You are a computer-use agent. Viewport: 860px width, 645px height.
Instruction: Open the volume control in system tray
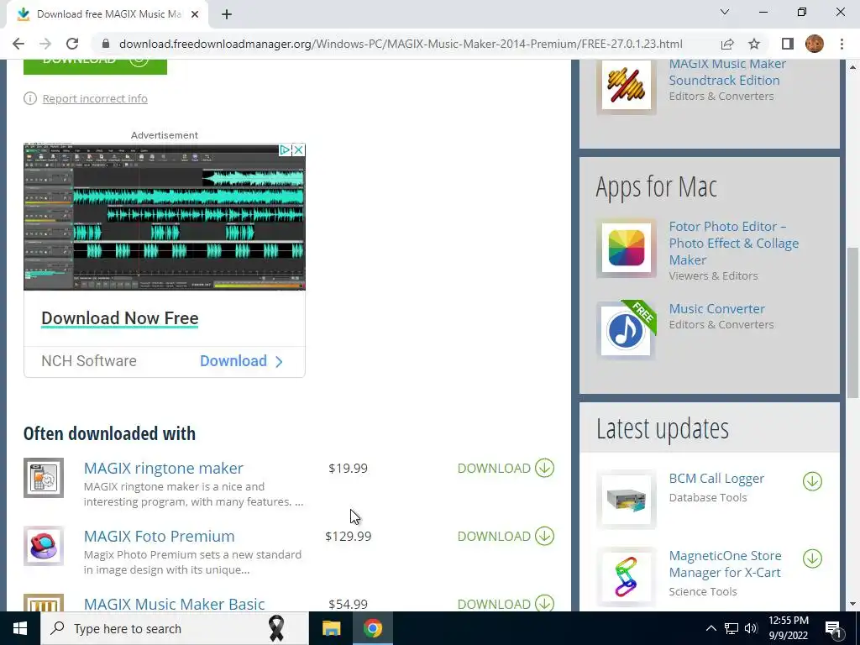click(751, 628)
